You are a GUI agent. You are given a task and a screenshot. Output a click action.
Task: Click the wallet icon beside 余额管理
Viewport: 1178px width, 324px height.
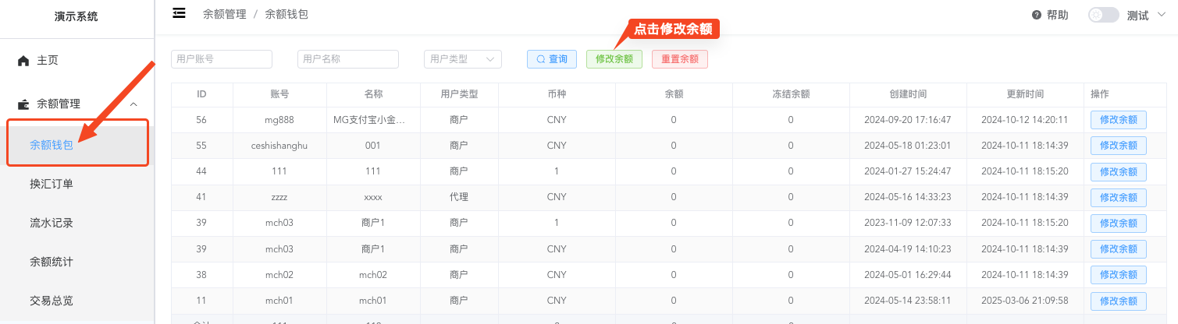tap(23, 104)
